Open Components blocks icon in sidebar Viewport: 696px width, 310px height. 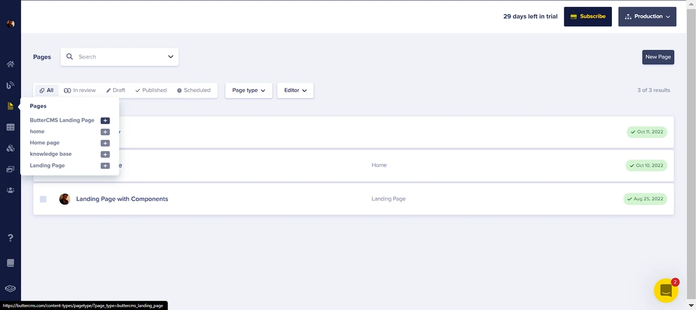(10, 148)
